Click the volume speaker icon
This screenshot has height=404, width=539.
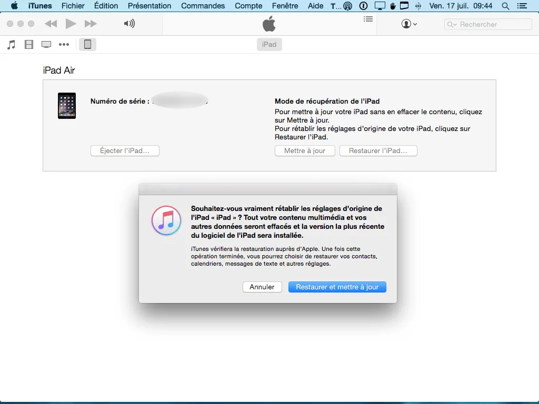click(x=129, y=24)
